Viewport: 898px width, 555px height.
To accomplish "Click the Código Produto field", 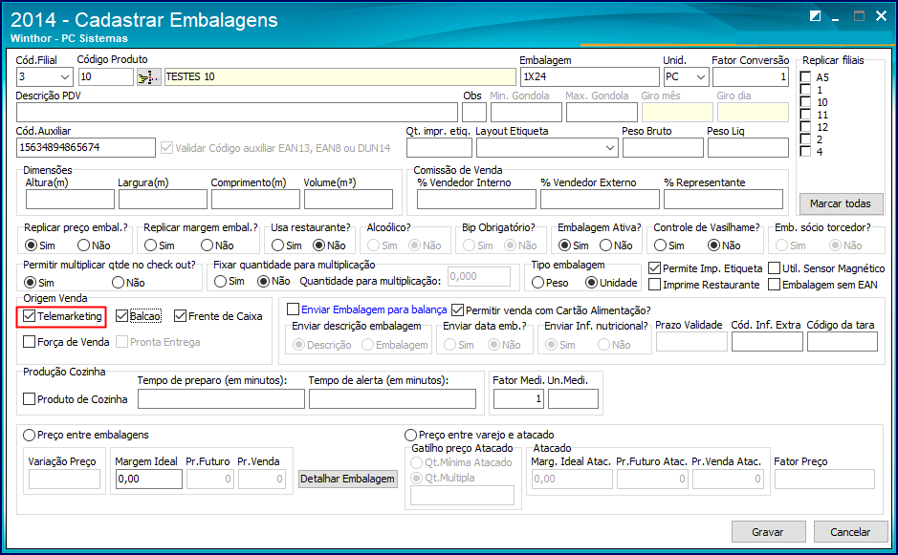I will (x=105, y=76).
